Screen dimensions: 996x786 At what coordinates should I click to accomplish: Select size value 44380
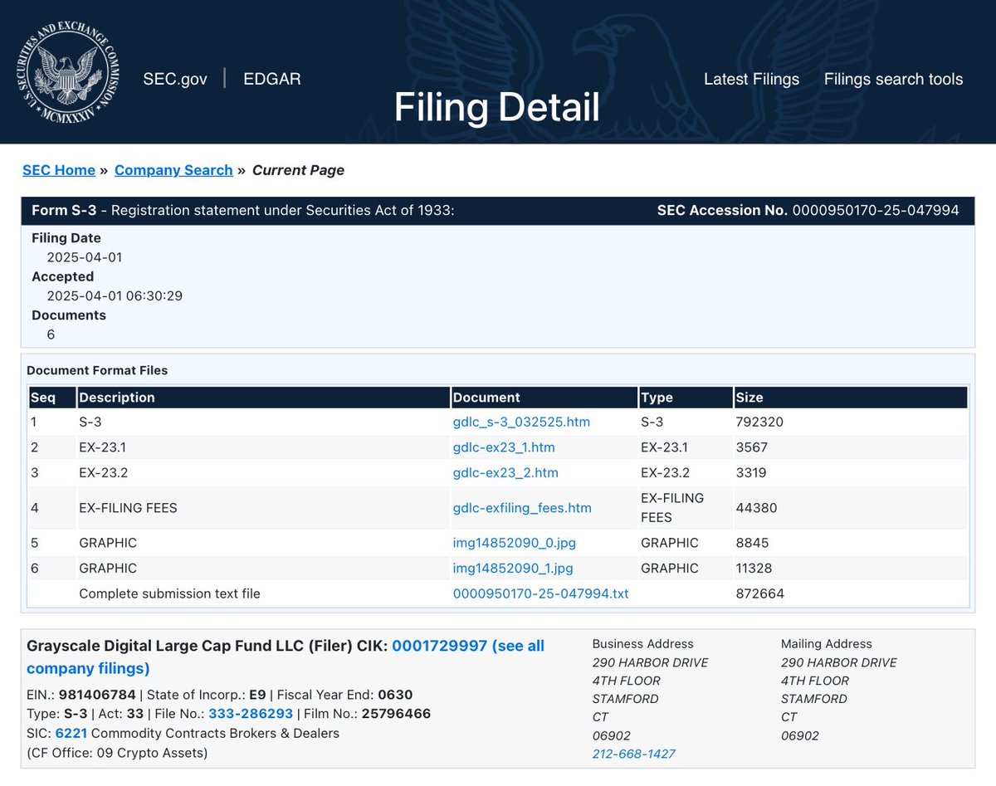(x=756, y=508)
